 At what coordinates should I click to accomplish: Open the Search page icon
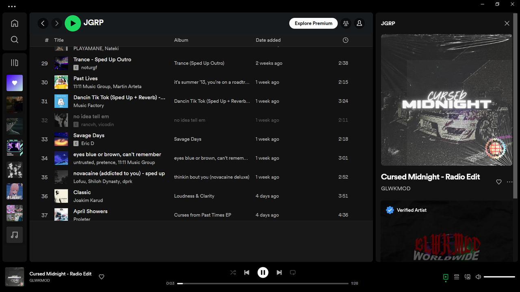[15, 39]
